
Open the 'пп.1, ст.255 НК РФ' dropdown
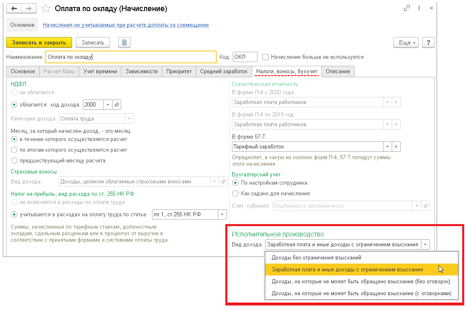222,214
